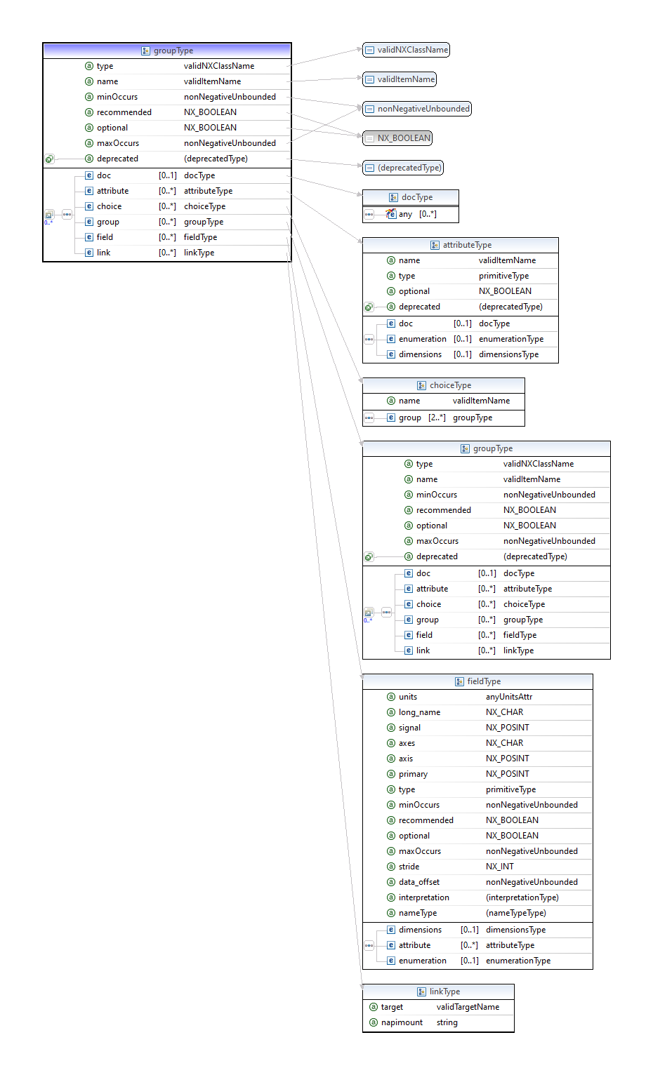Select the target attribute row in linkType

click(x=438, y=1007)
